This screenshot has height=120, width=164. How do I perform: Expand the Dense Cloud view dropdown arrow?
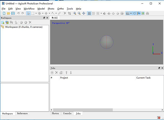click(101, 13)
